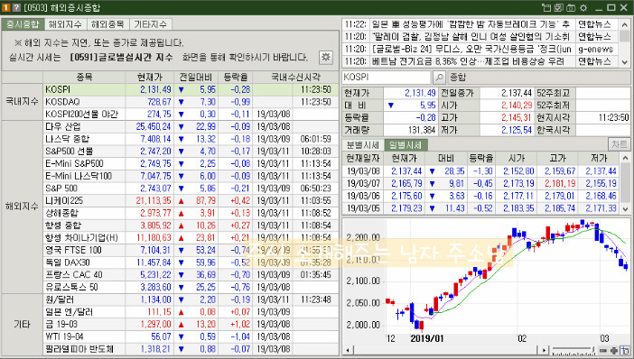Open the 글로벌-Biz 24 무디스 news headline
This screenshot has height=359, width=634.
point(471,50)
